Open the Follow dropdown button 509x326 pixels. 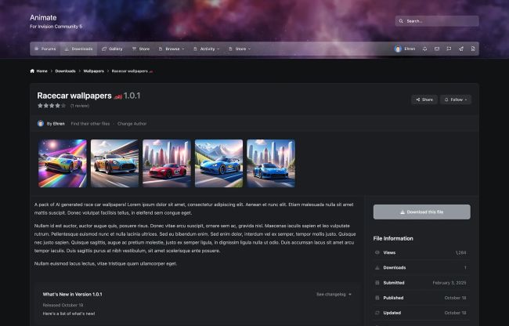(x=456, y=100)
